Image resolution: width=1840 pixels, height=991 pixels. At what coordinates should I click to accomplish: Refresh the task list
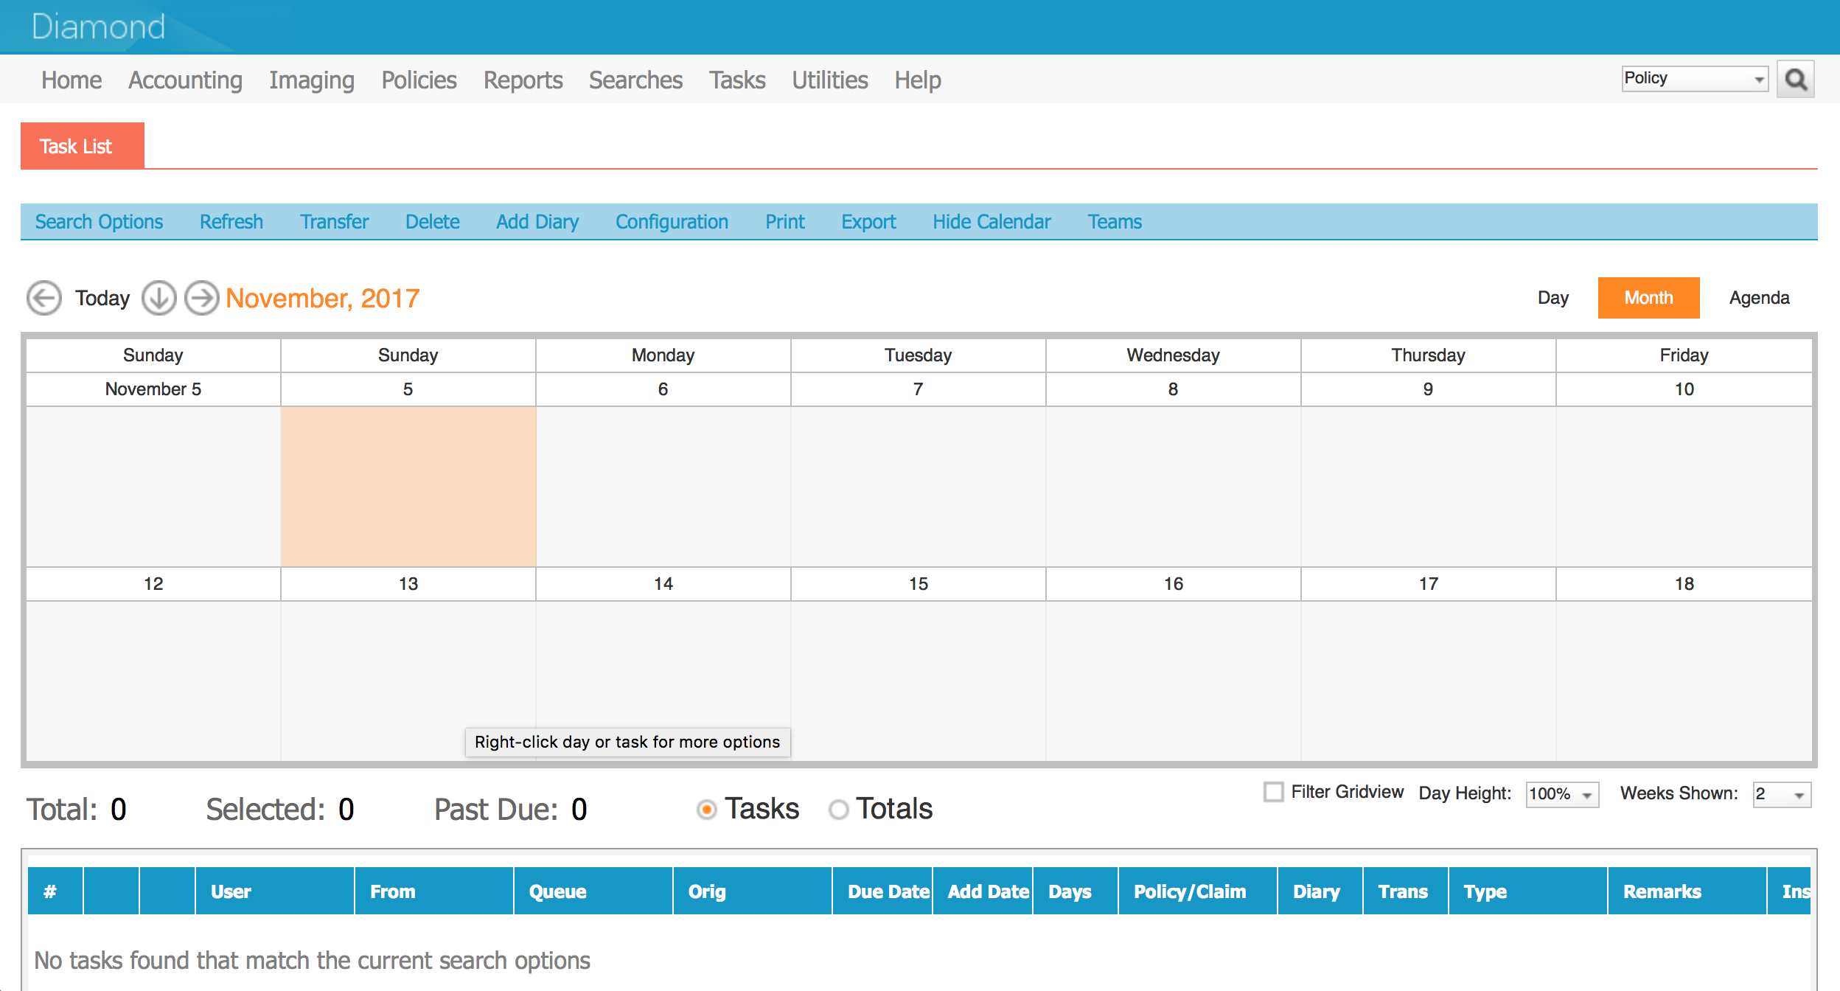[231, 221]
